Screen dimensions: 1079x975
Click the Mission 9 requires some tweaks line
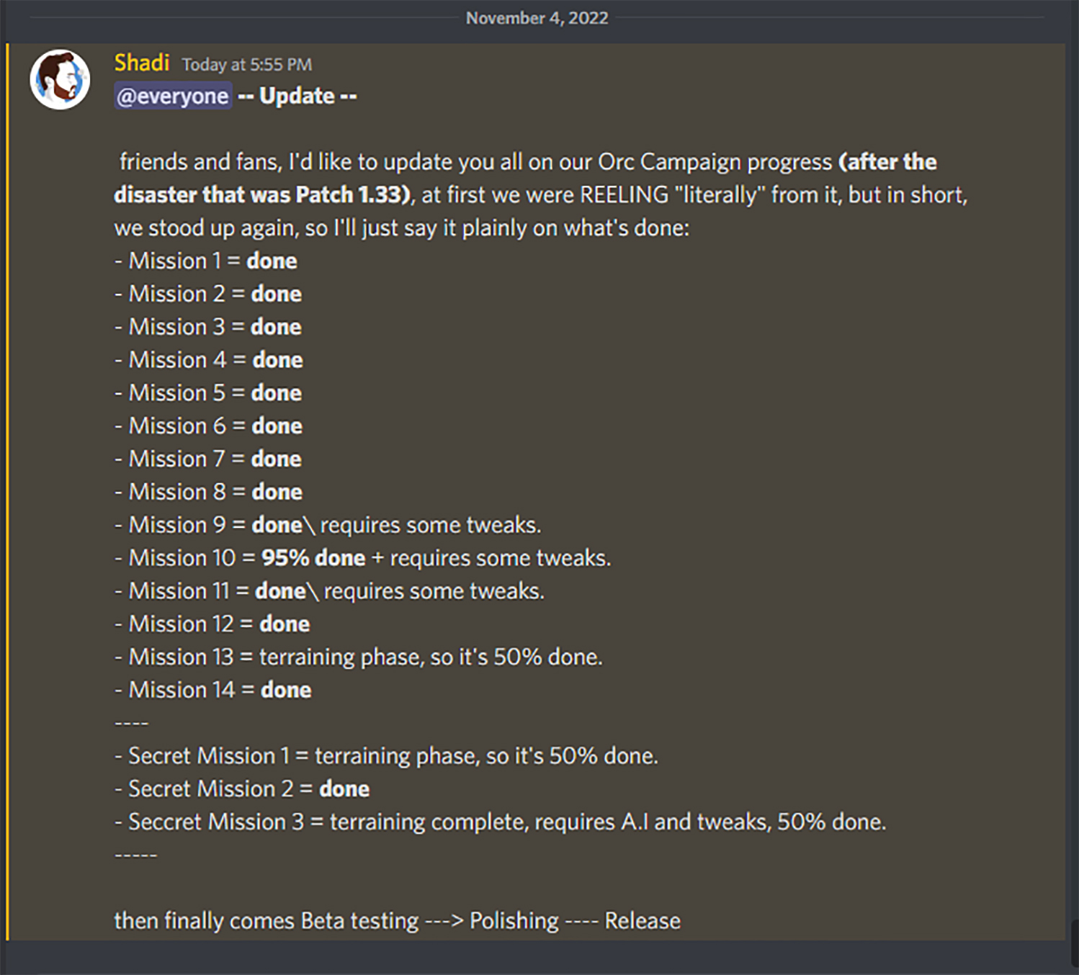(x=328, y=525)
